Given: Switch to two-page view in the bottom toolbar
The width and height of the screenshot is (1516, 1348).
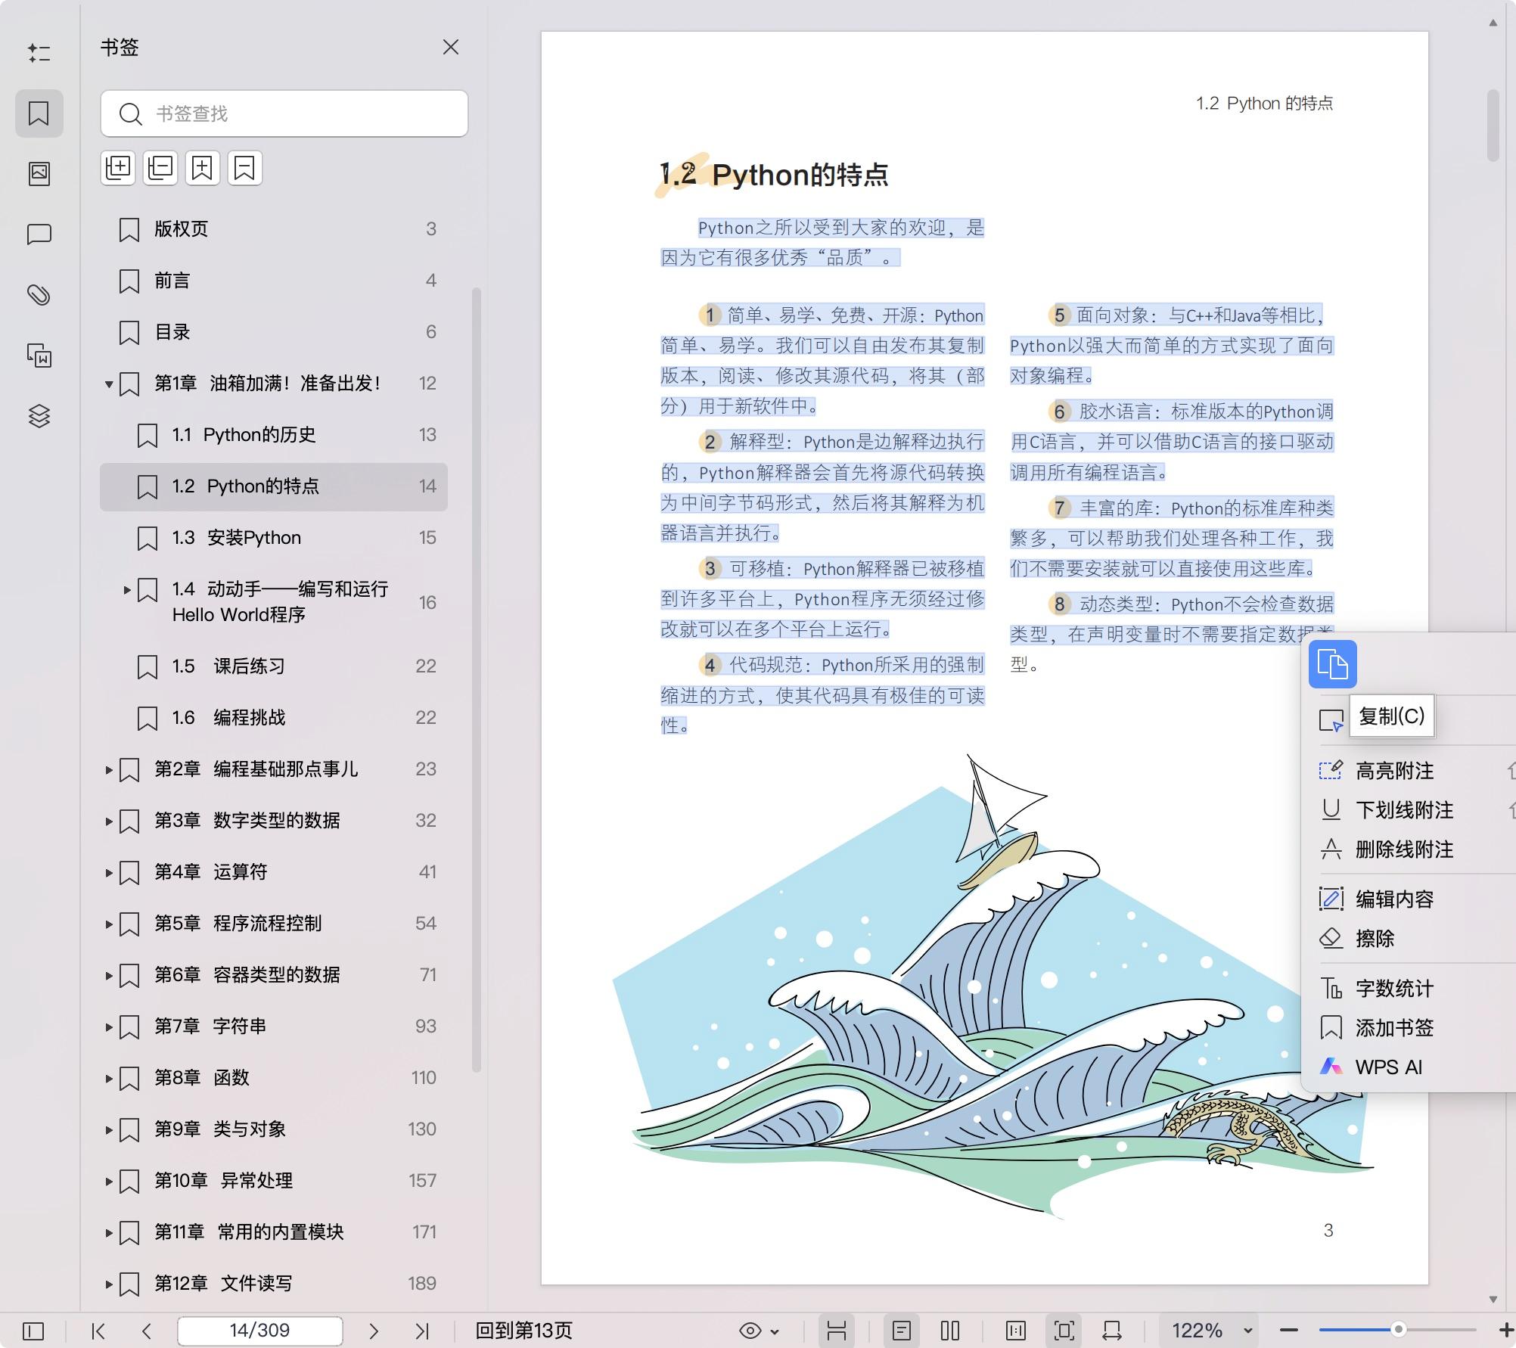Looking at the screenshot, I should point(950,1331).
